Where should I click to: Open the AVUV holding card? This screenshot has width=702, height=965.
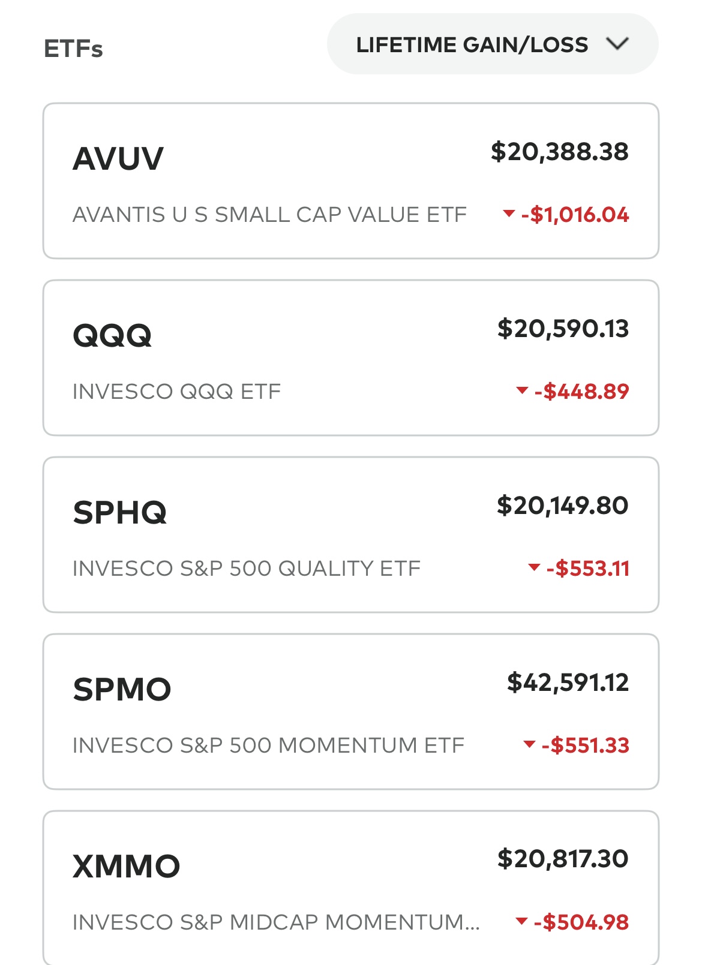coord(351,181)
